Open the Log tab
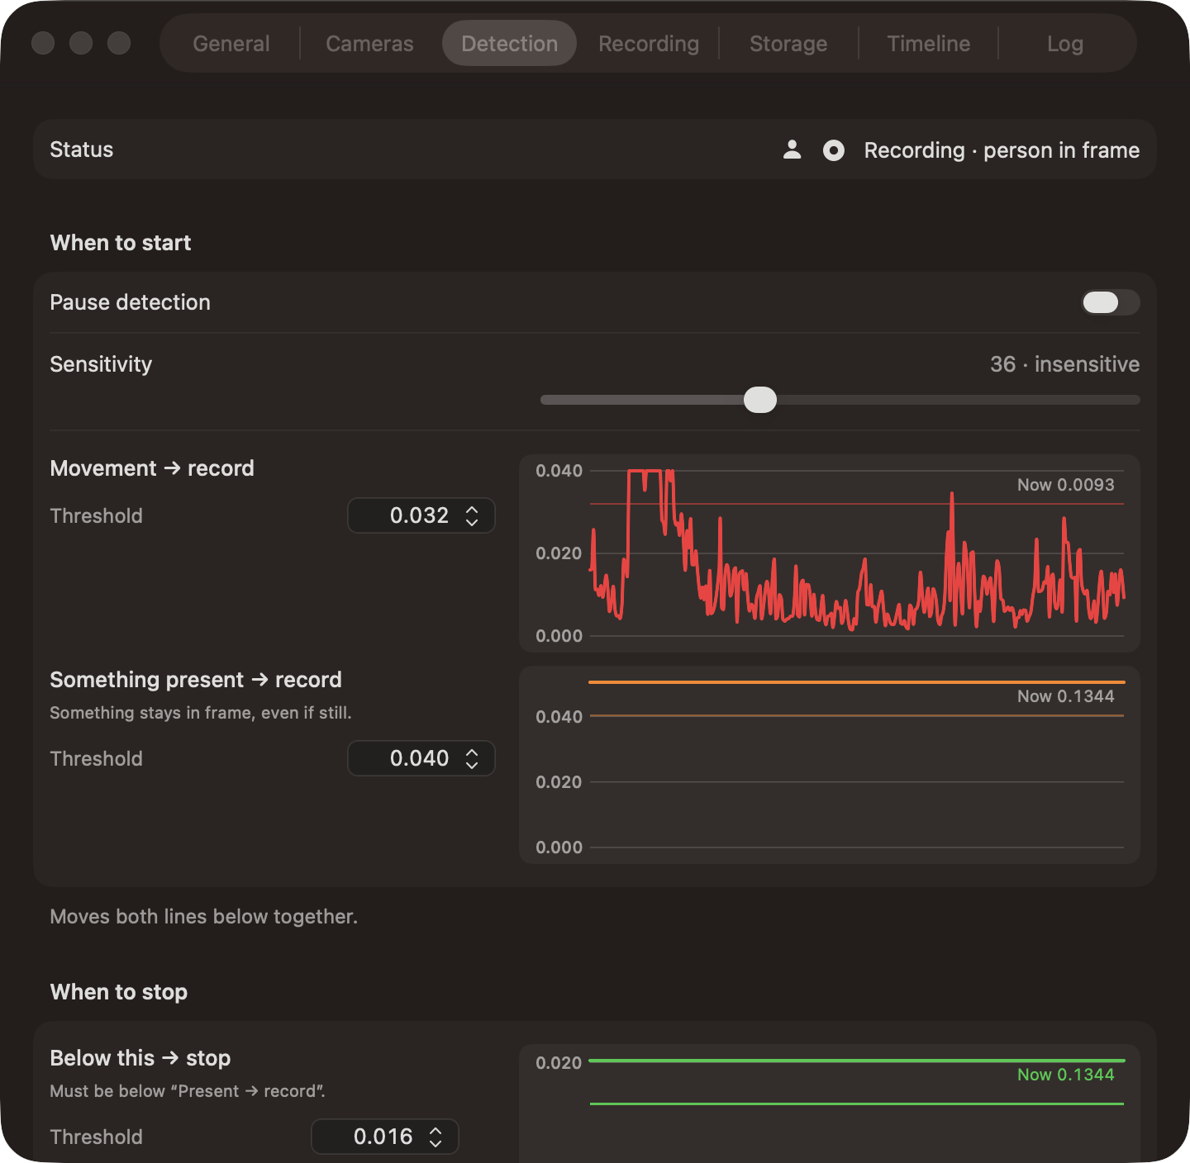 click(x=1065, y=44)
